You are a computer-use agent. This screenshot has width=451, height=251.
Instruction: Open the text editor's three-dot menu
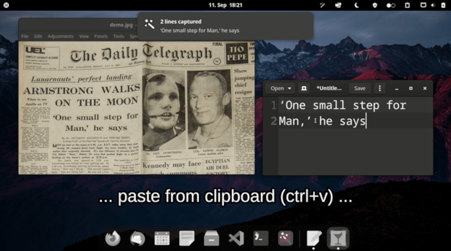pyautogui.click(x=380, y=88)
